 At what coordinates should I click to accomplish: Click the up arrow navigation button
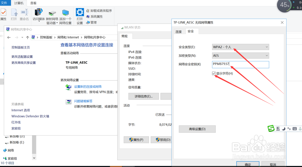coord(27,37)
